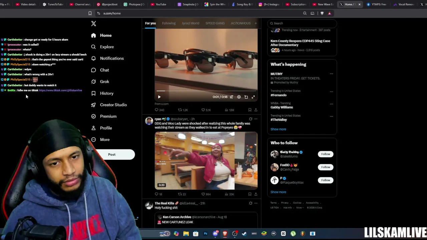Follow the FoxBD account
Screen dimensions: 427x240
[326, 167]
